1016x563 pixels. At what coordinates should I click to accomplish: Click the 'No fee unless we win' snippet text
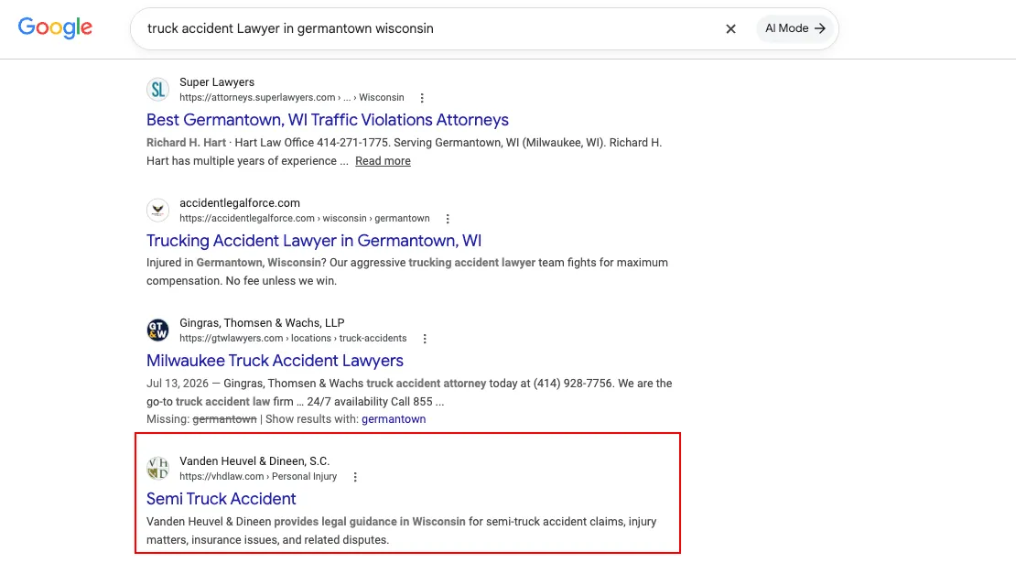pos(281,280)
